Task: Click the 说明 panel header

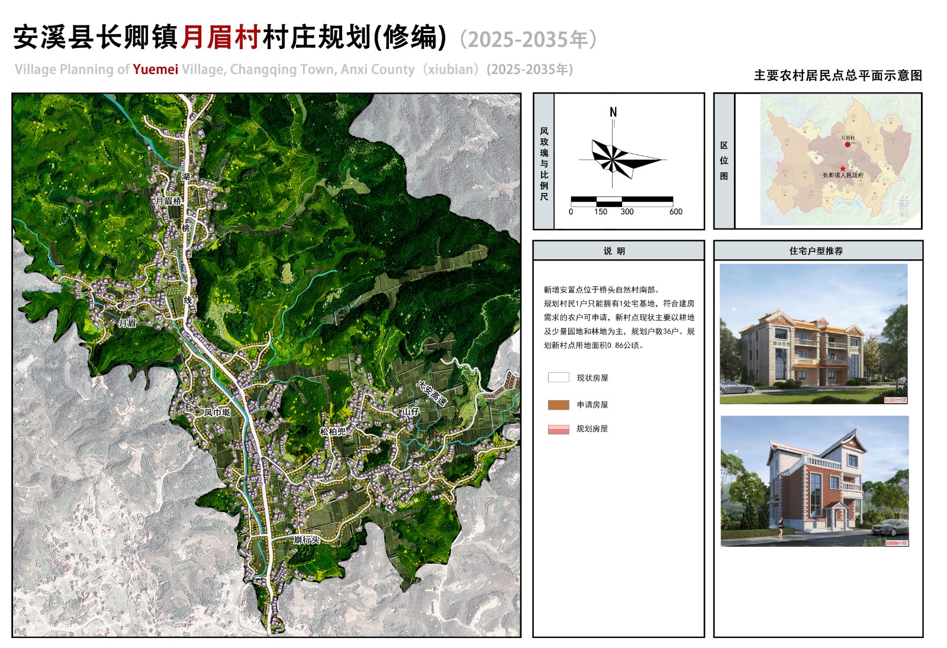Action: point(618,251)
